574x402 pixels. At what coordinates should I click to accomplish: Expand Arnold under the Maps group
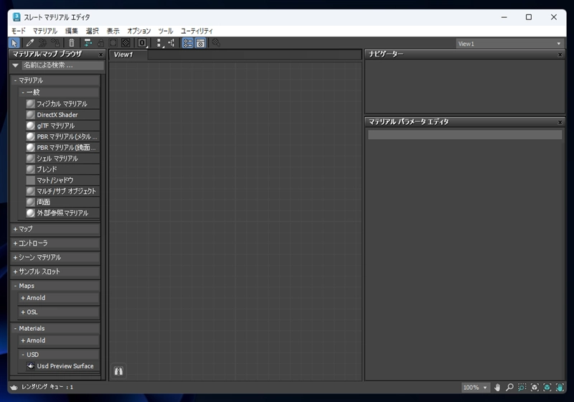59,298
